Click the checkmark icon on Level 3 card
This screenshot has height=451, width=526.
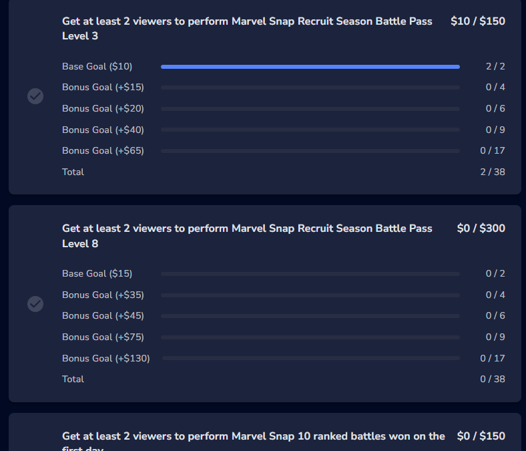(x=35, y=96)
